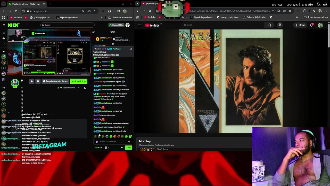This screenshot has width=330, height=186.
Task: Hide the pinned chat message
Action: pos(131,49)
